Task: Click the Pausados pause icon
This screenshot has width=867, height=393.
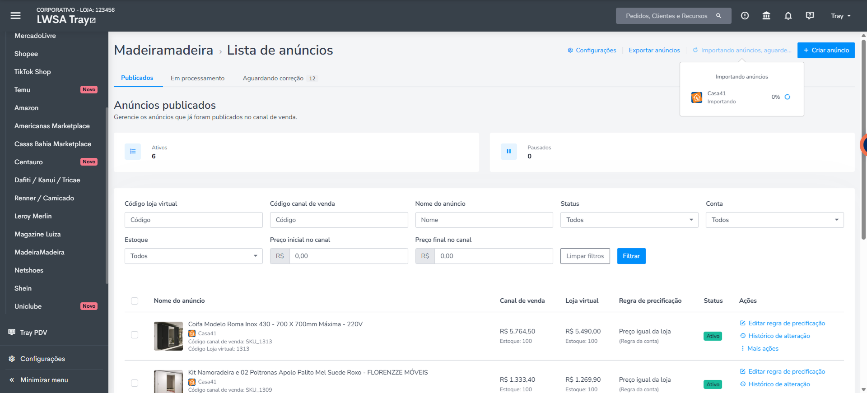Action: [508, 152]
